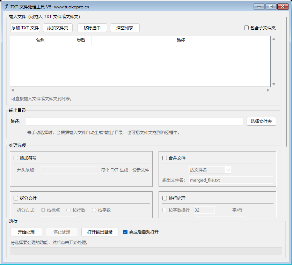Select the 按行数 radio button
This screenshot has height=265, width=292.
coord(68,210)
